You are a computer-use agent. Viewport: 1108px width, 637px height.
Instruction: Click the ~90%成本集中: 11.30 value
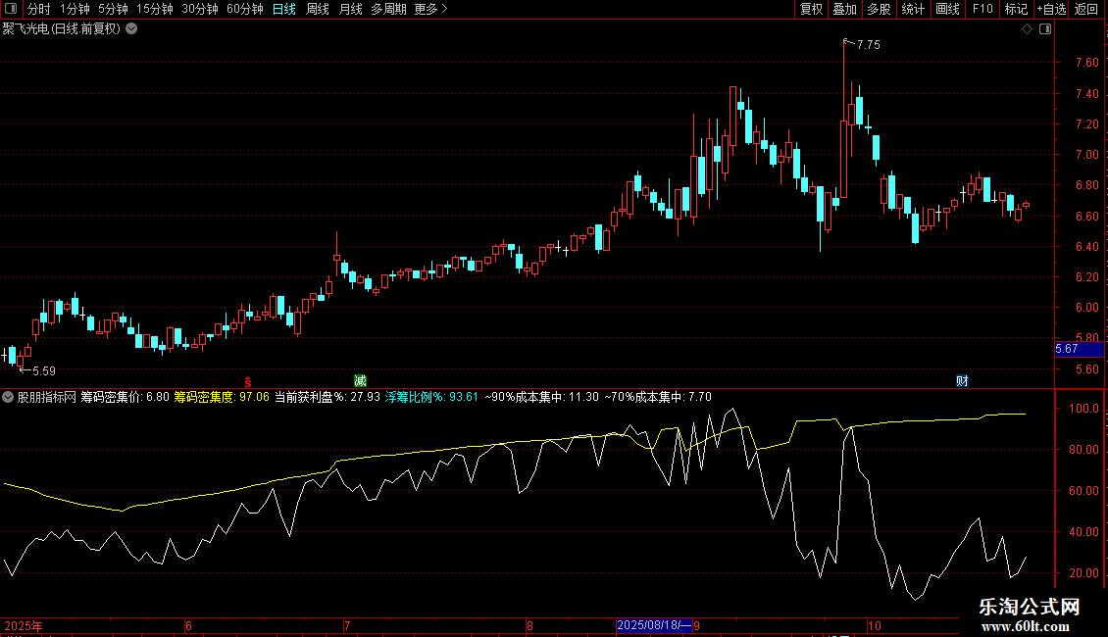pyautogui.click(x=542, y=397)
